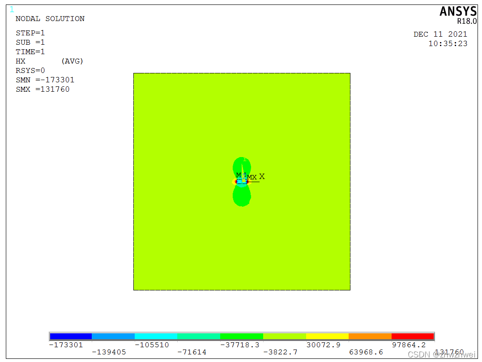Click the 'DEC 11 2021' date

click(x=440, y=34)
